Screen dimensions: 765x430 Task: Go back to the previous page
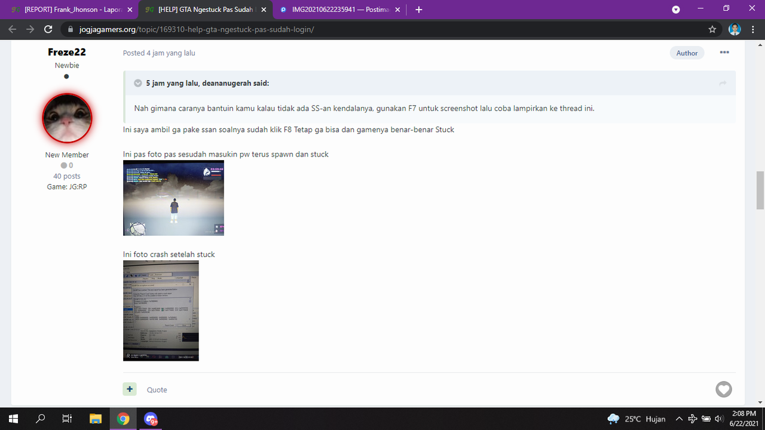(13, 29)
